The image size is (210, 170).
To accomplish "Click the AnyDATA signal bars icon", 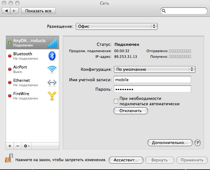I will 52,43.
